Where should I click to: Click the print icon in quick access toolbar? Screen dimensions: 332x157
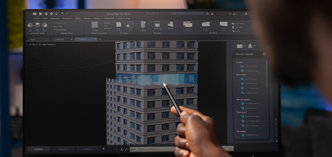(51, 14)
